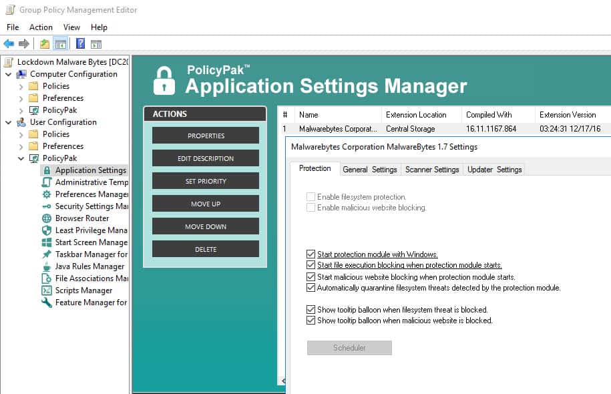
Task: Click the Taskbar Manager pin icon
Action: tap(47, 254)
